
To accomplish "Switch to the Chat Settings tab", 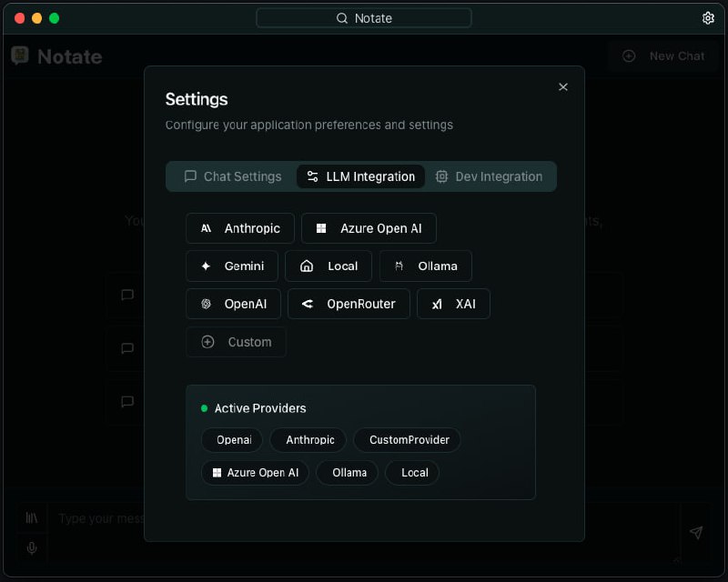I will click(x=233, y=176).
